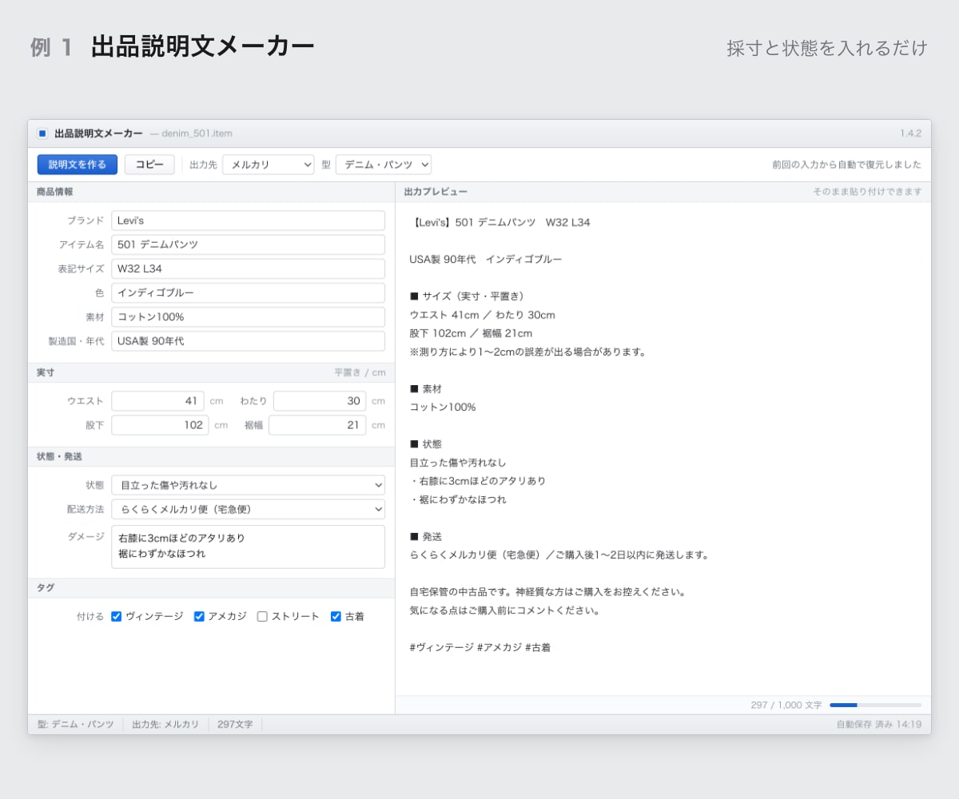Screen dimensions: 959x799
Task: Click the 商品情報 section header
Action: tap(211, 192)
